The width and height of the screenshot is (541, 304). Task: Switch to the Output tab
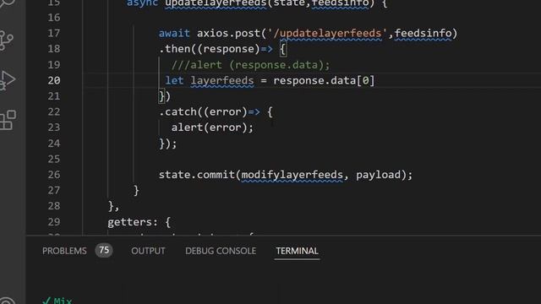pos(148,251)
